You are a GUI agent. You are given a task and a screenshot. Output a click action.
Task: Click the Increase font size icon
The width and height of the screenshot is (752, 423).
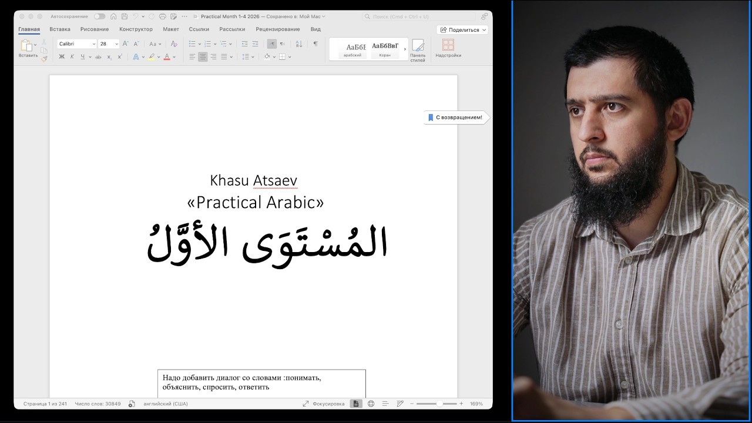click(x=125, y=44)
